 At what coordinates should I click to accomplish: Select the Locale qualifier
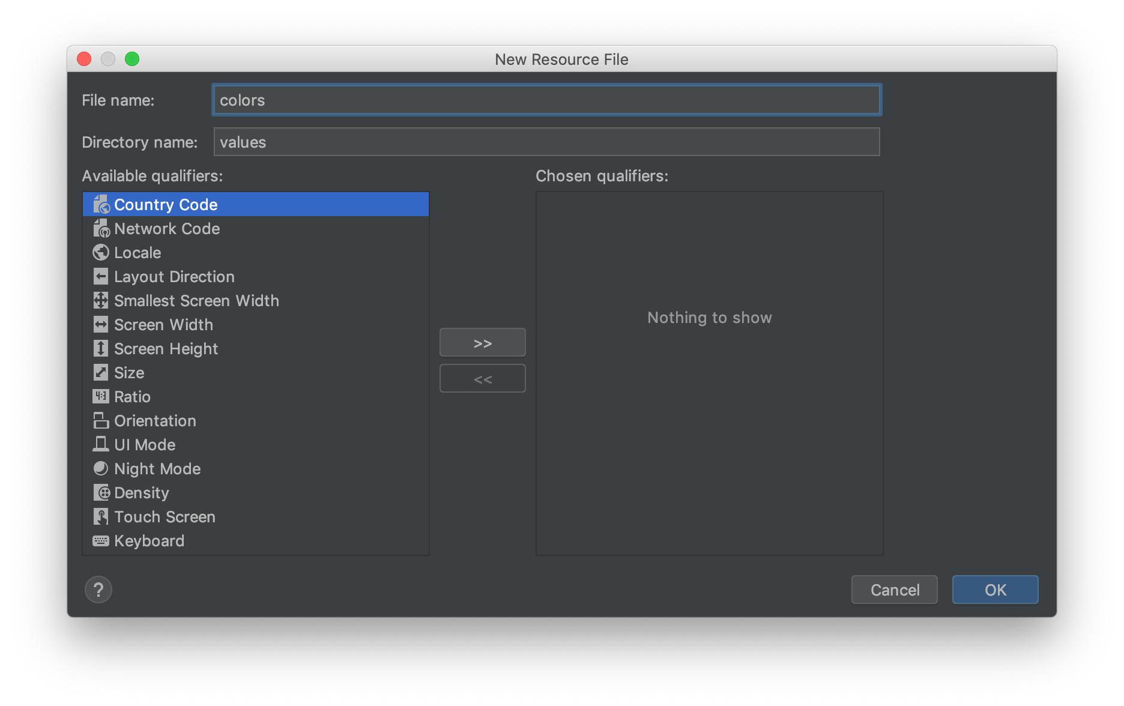click(x=256, y=252)
